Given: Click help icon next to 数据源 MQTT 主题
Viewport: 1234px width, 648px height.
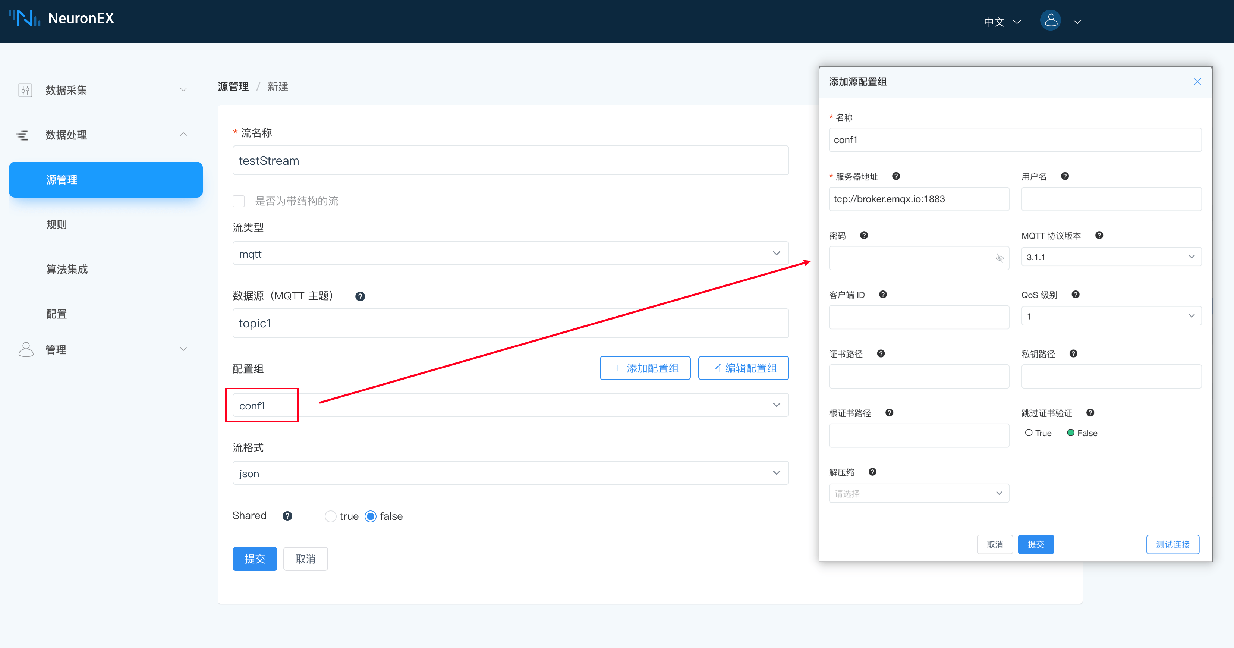Looking at the screenshot, I should pos(360,296).
